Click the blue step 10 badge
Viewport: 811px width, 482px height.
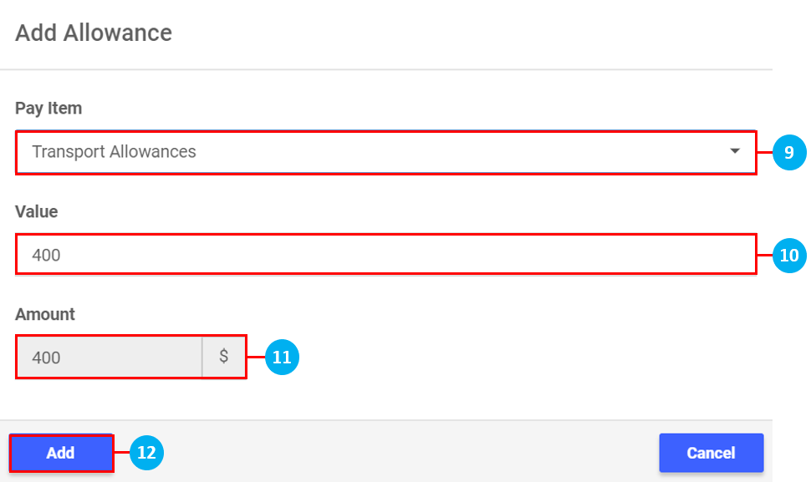click(x=789, y=255)
